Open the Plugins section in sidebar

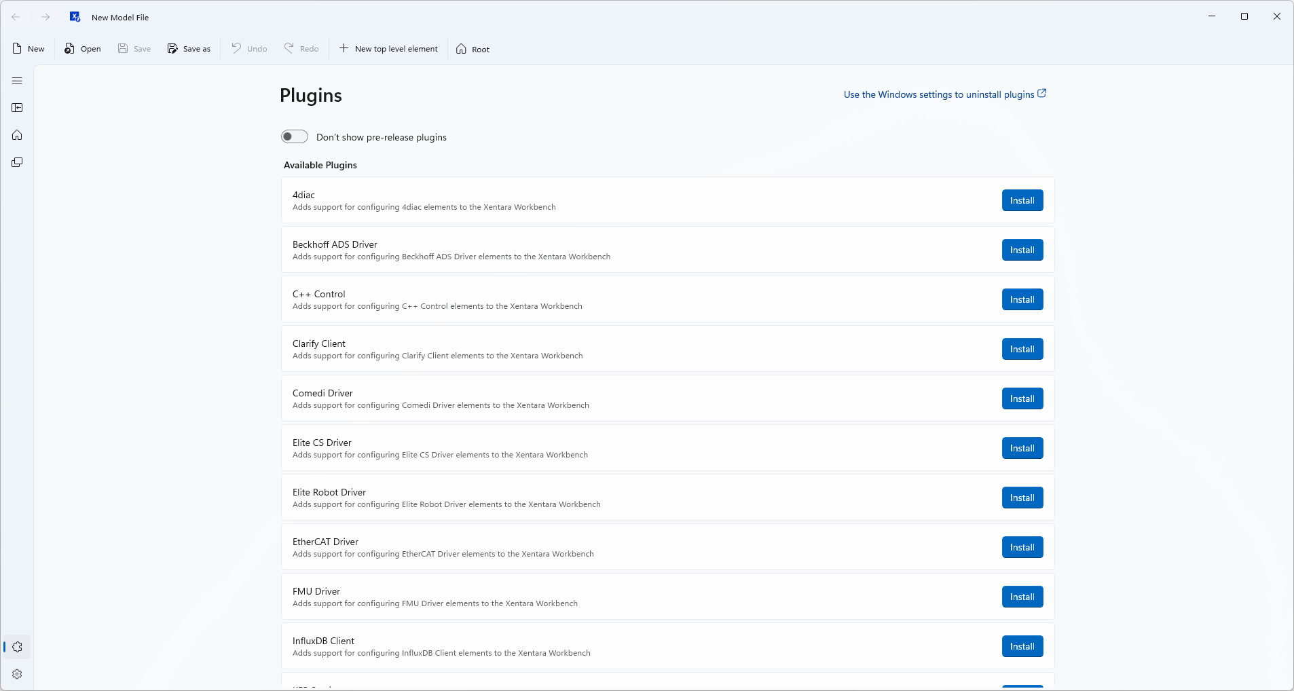tap(17, 647)
